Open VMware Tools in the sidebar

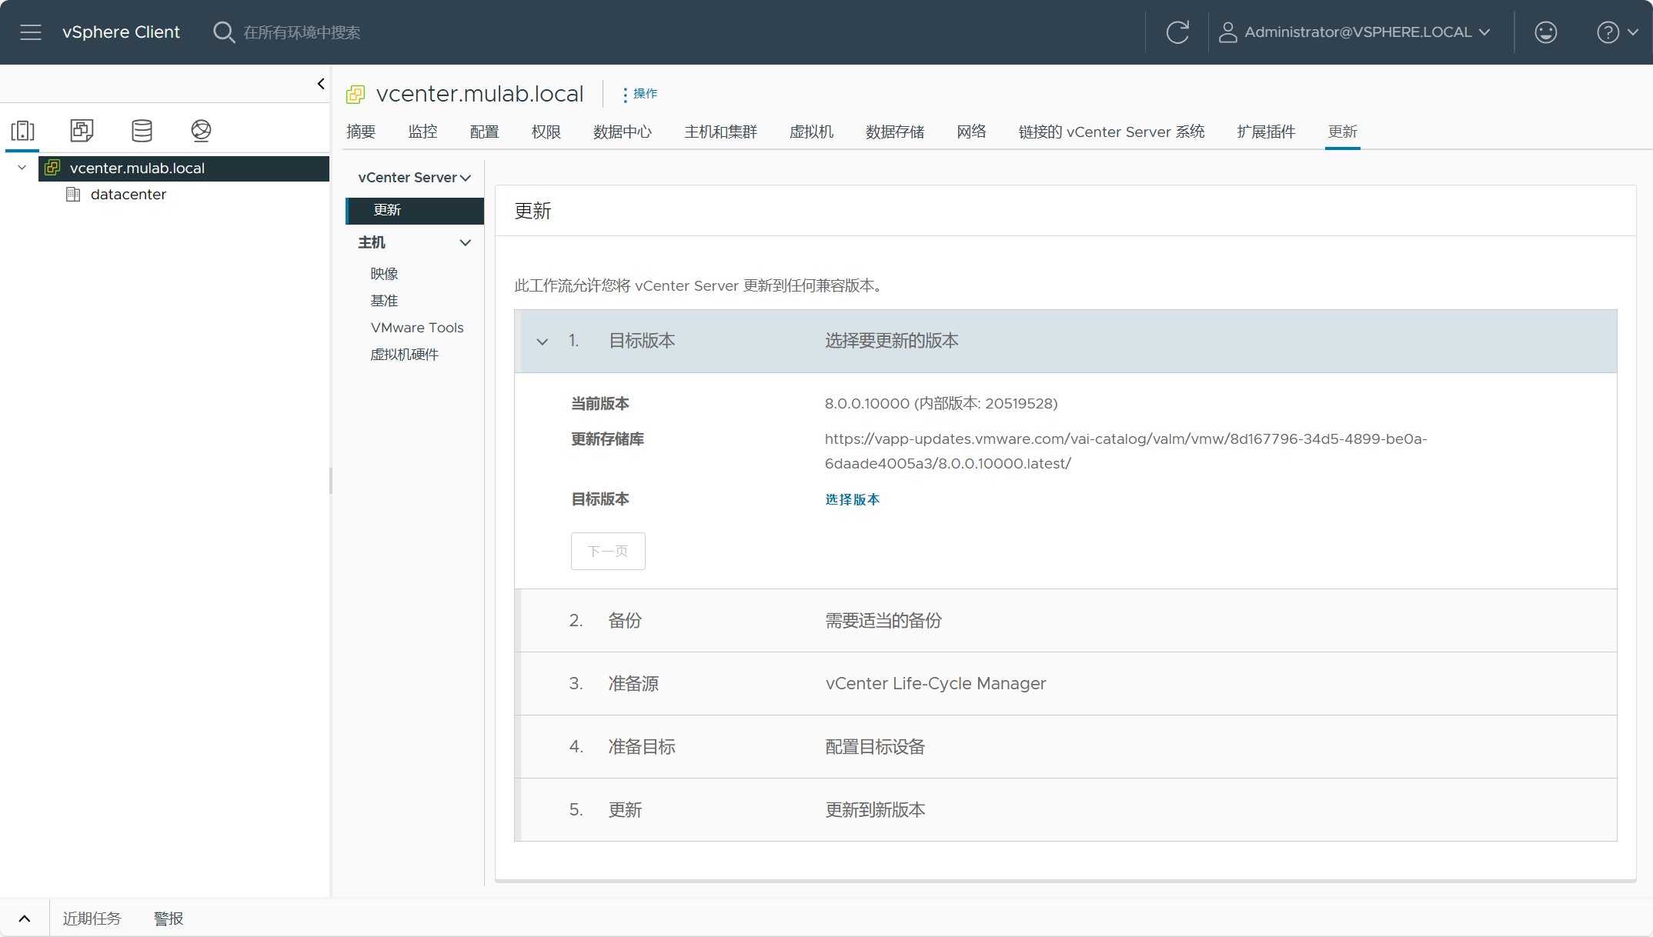point(417,328)
